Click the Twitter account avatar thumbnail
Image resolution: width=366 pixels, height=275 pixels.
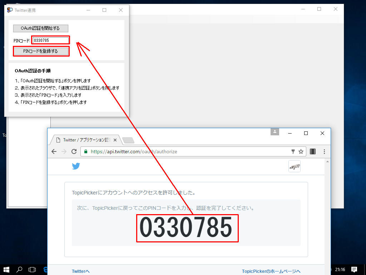pyautogui.click(x=295, y=166)
